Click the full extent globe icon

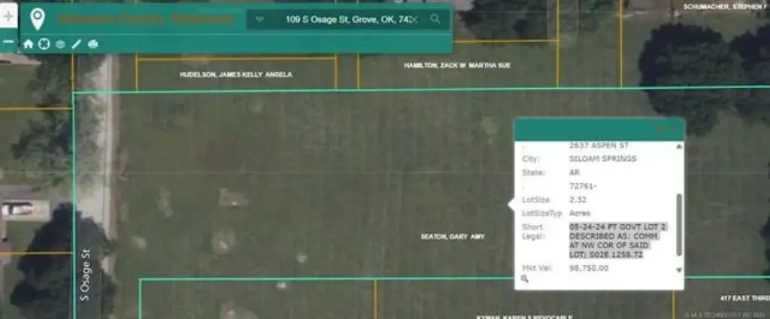pos(44,44)
